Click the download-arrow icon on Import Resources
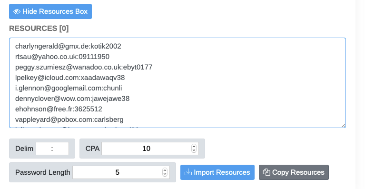 [x=188, y=172]
